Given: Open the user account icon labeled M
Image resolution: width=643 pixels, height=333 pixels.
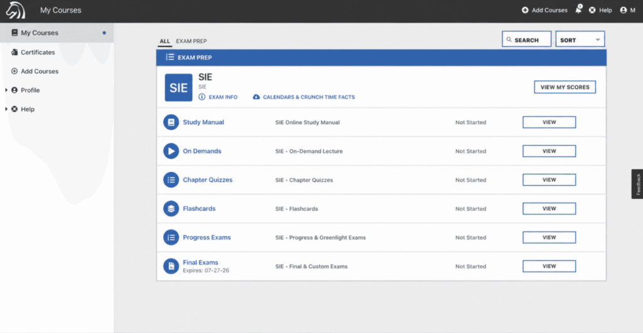Looking at the screenshot, I should pos(624,10).
